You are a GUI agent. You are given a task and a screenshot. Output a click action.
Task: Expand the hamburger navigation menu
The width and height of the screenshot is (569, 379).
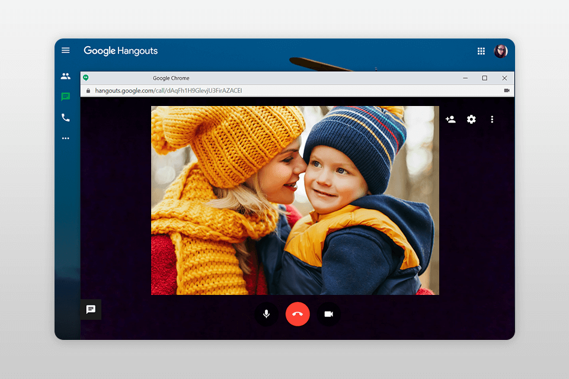(x=66, y=50)
